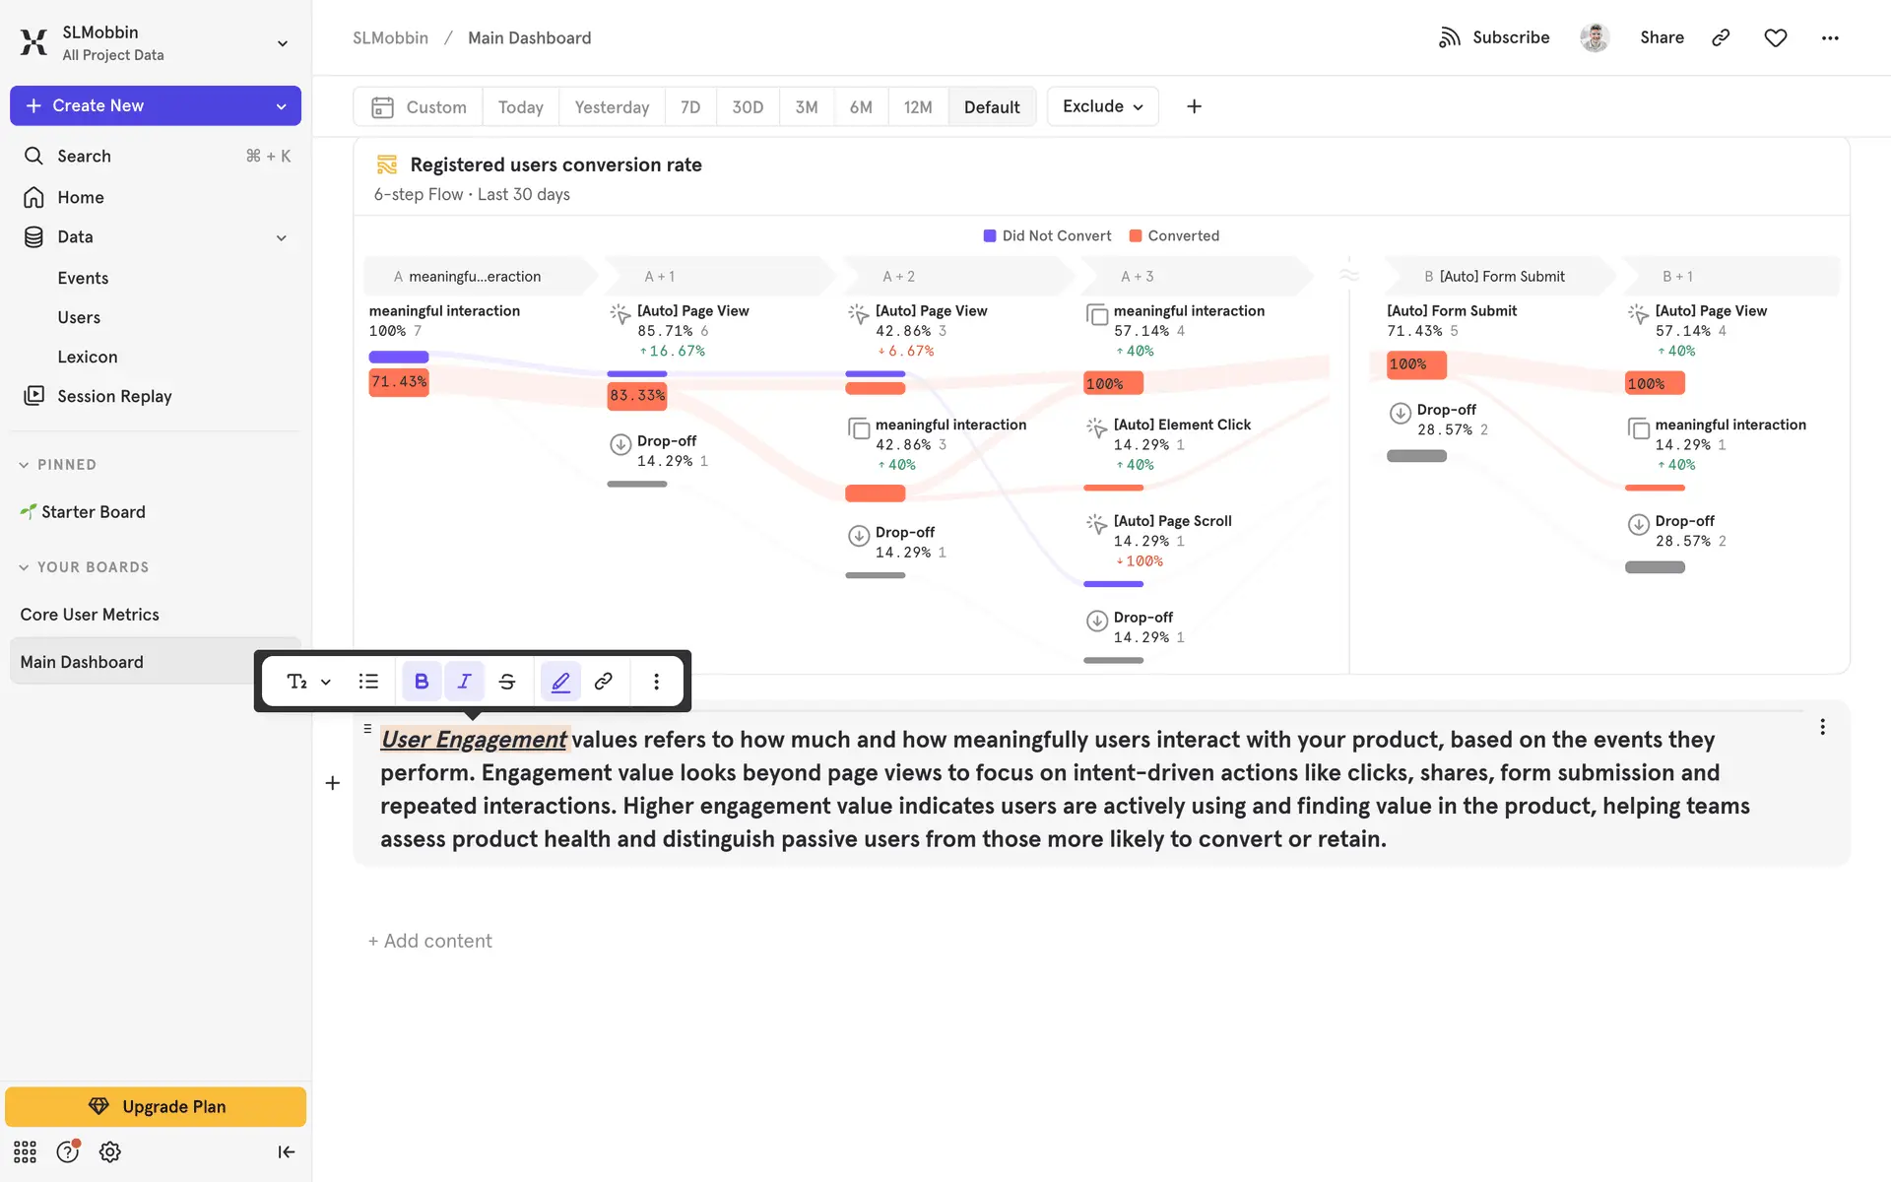Open Session Replay from sidebar

(x=114, y=396)
